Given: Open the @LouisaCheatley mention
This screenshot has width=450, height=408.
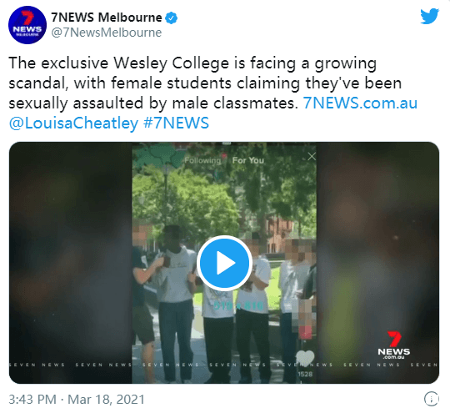Looking at the screenshot, I should (74, 123).
